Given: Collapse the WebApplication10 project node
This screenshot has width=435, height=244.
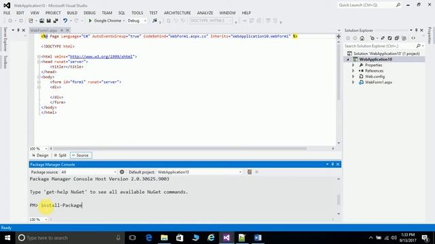Looking at the screenshot, I should pos(348,60).
